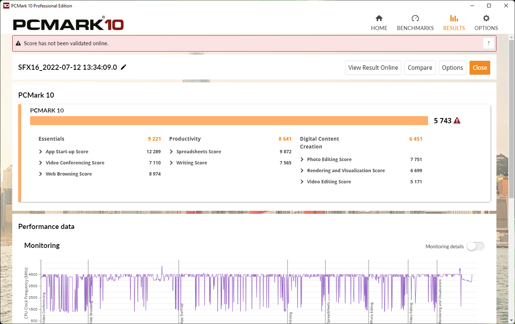The image size is (515, 324).
Task: Click the Essentials group heading
Action: [51, 139]
